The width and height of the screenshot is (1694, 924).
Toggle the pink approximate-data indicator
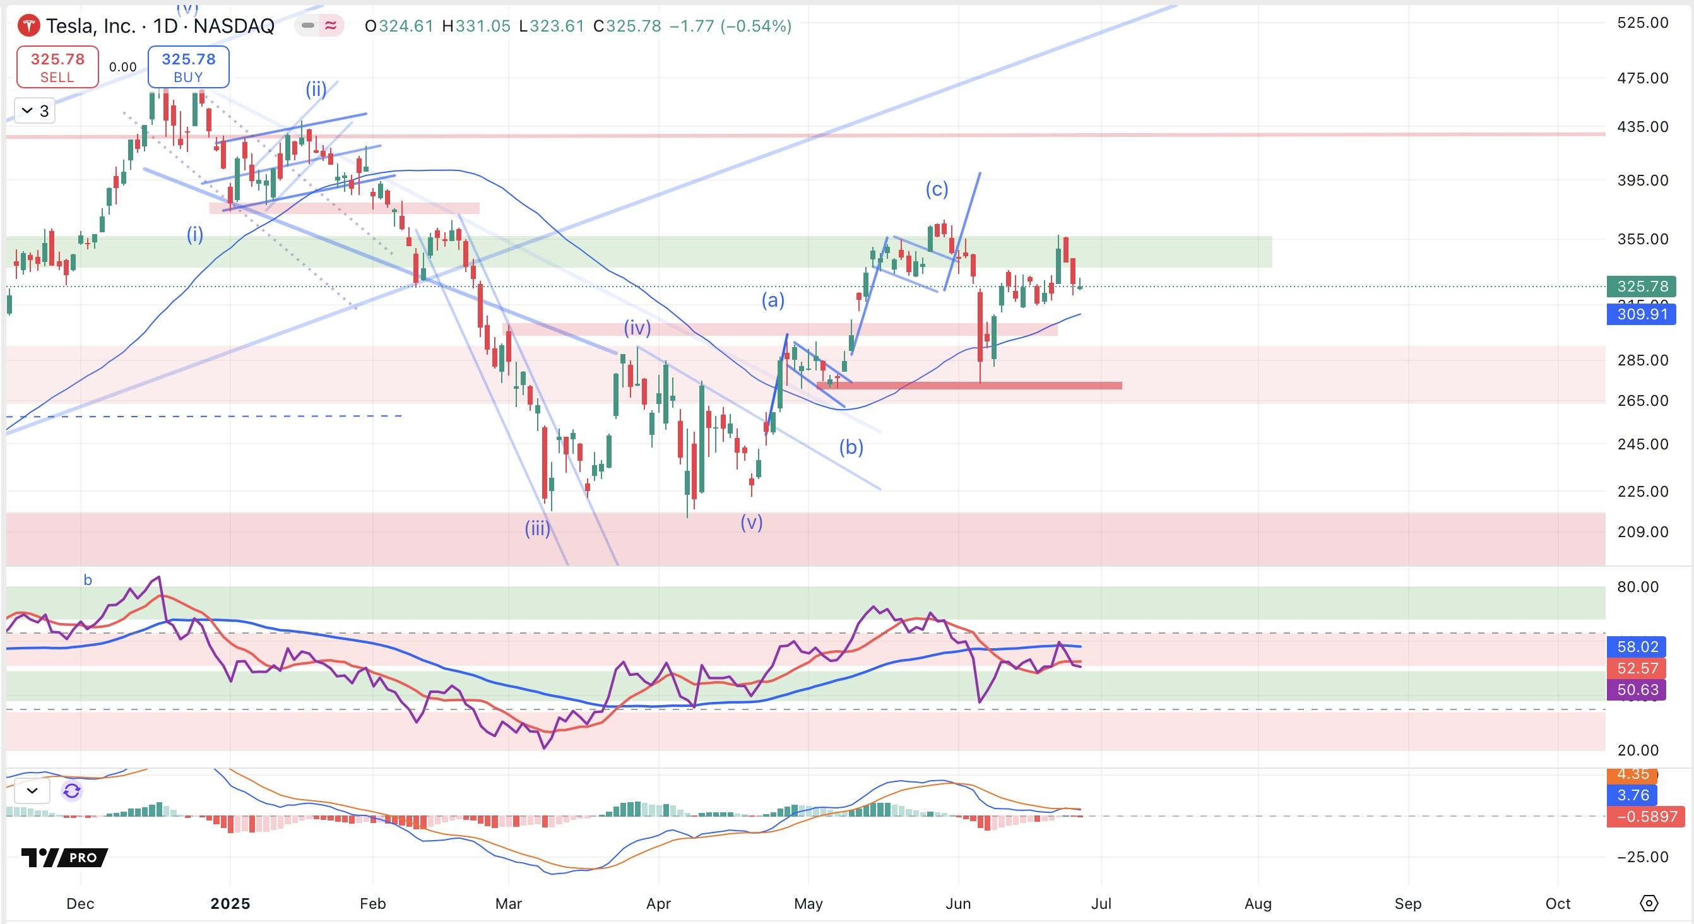point(331,27)
